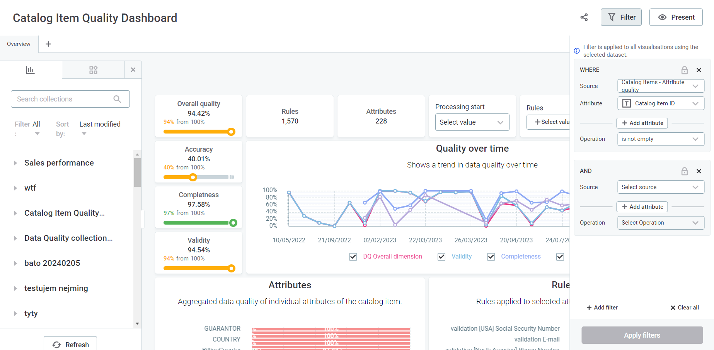Switch to the widgets grid panel icon
714x350 pixels.
pyautogui.click(x=93, y=70)
